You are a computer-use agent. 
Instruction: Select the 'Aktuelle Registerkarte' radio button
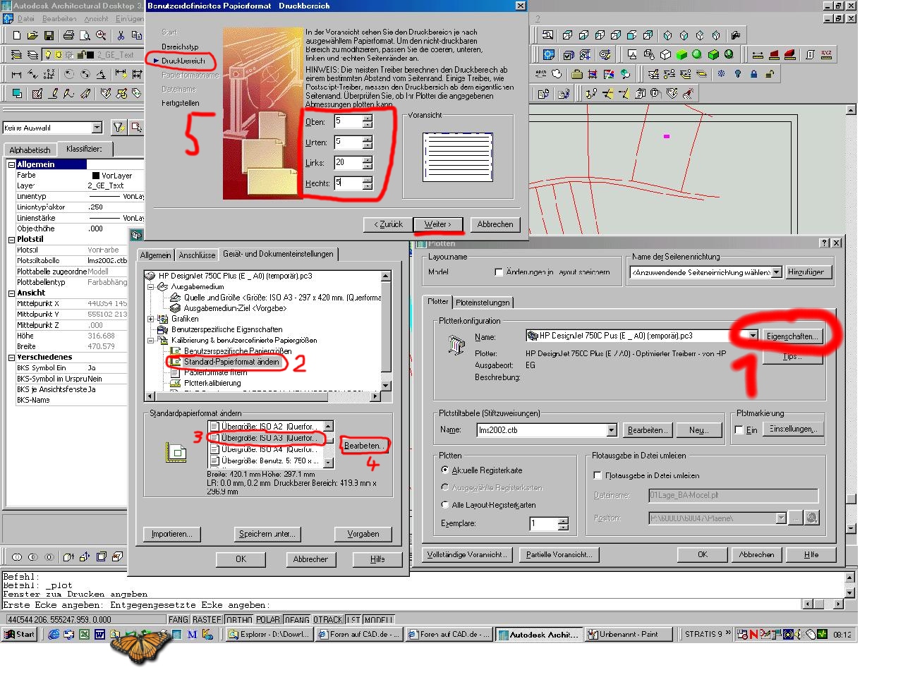point(444,470)
